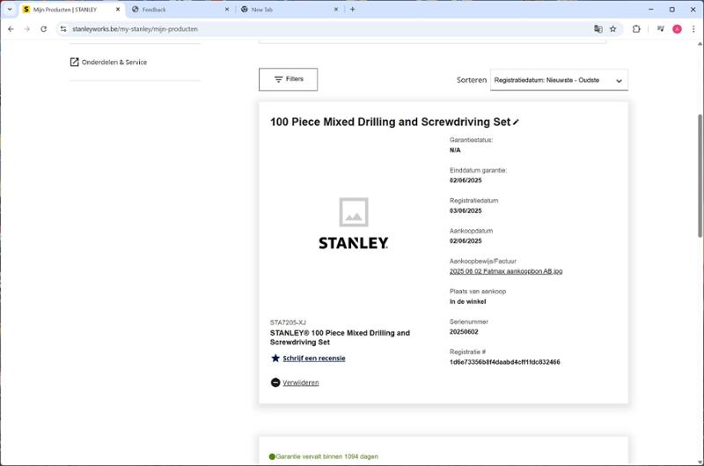Image resolution: width=704 pixels, height=466 pixels.
Task: Close the Mijn Producten STANLEY tab
Action: pos(118,9)
